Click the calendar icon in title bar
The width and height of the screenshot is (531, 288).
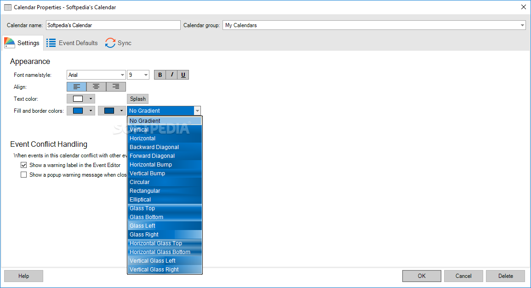point(7,7)
